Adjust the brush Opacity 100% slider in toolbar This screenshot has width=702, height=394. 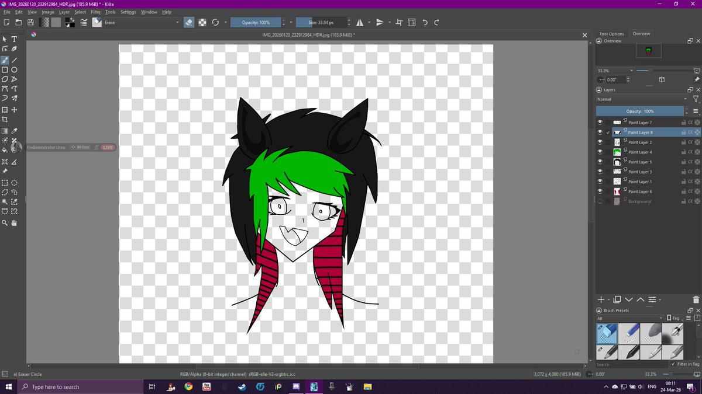(256, 22)
